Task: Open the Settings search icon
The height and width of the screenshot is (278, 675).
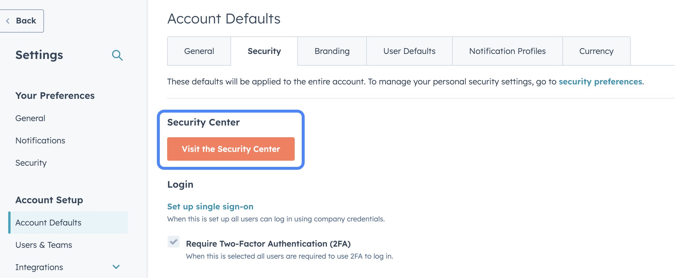Action: click(118, 55)
